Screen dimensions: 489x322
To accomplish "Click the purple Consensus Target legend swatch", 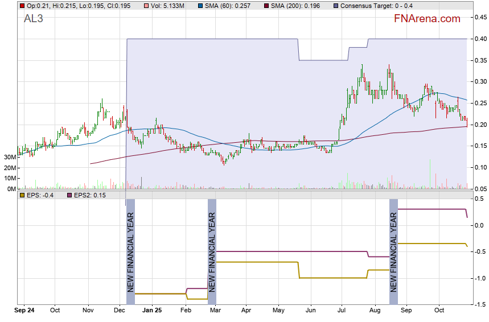I will pos(335,6).
